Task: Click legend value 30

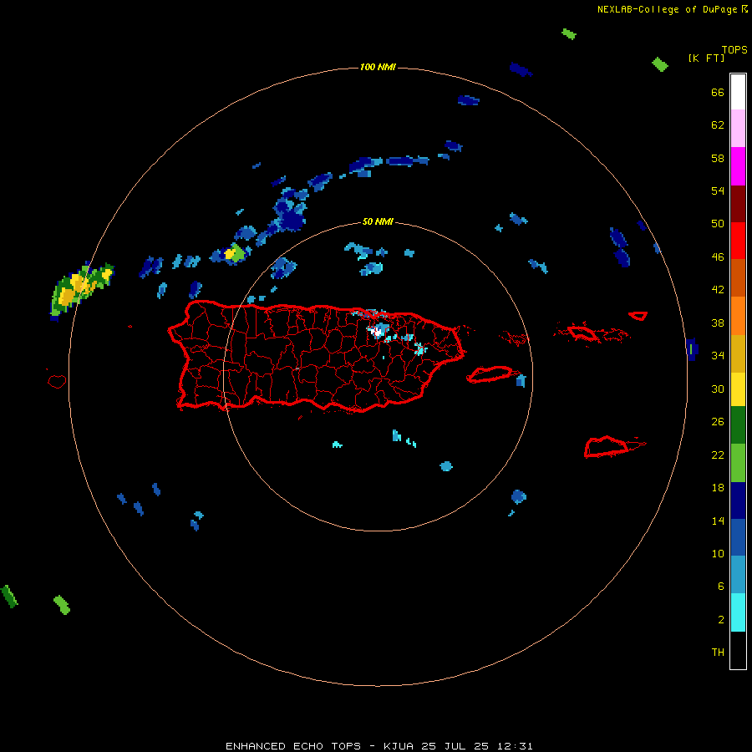Action: [718, 389]
